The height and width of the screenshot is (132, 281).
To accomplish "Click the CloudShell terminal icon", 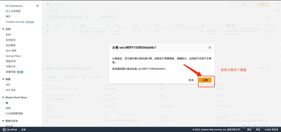I will click(x=4, y=129).
